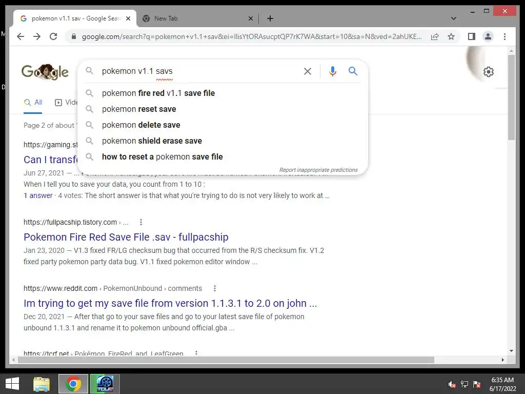
Task: Open the Chrome profile avatar
Action: point(488,36)
